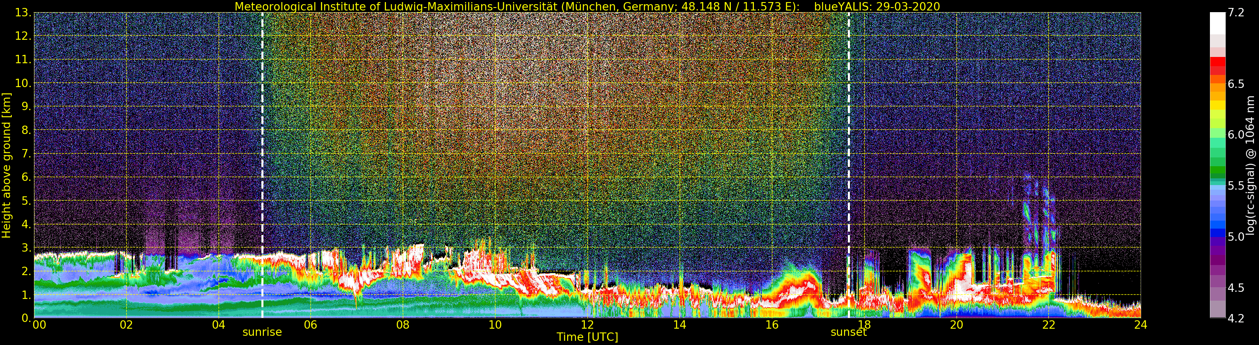Click the 20 tick on the time axis
1259x345 pixels.
[957, 325]
